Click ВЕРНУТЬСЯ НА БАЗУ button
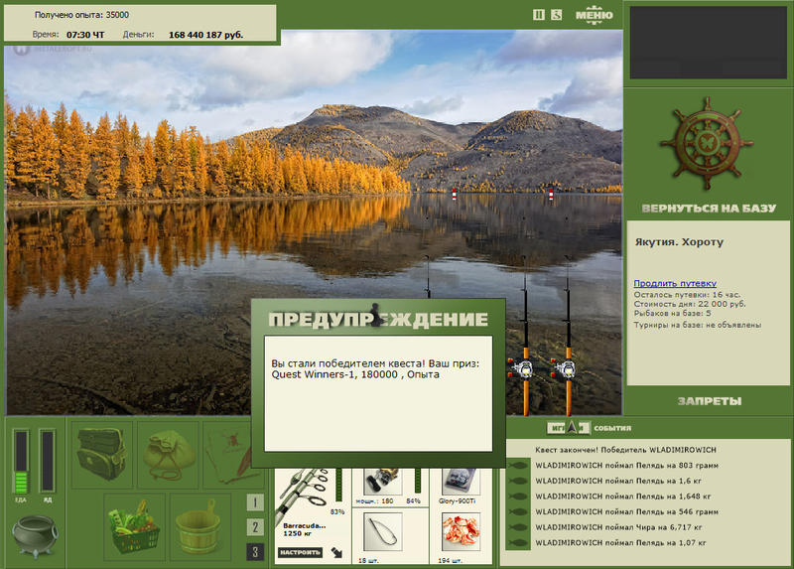 (x=709, y=209)
